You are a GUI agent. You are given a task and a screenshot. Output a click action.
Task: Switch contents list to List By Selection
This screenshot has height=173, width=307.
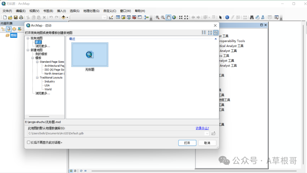(x=20, y=29)
